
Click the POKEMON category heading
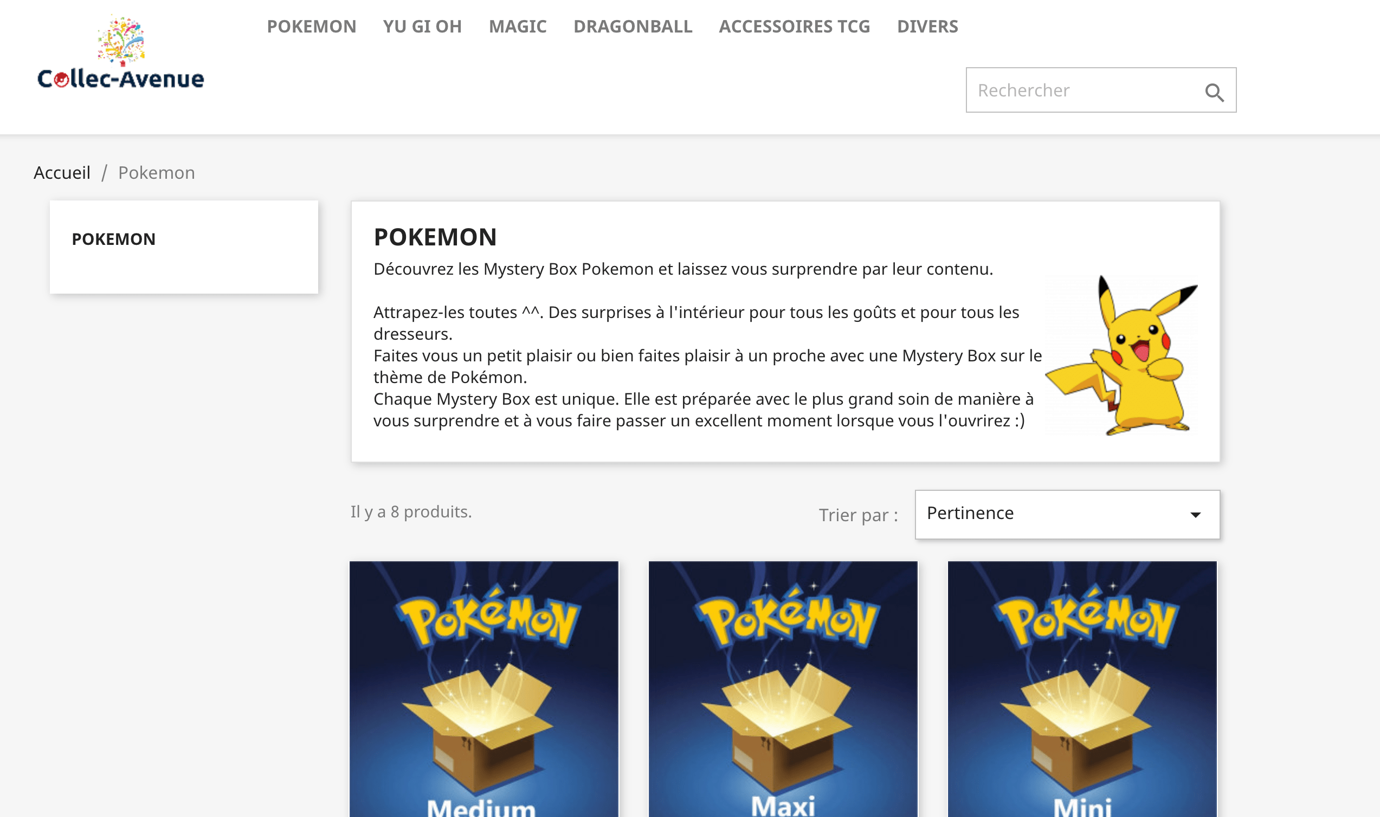(x=435, y=237)
